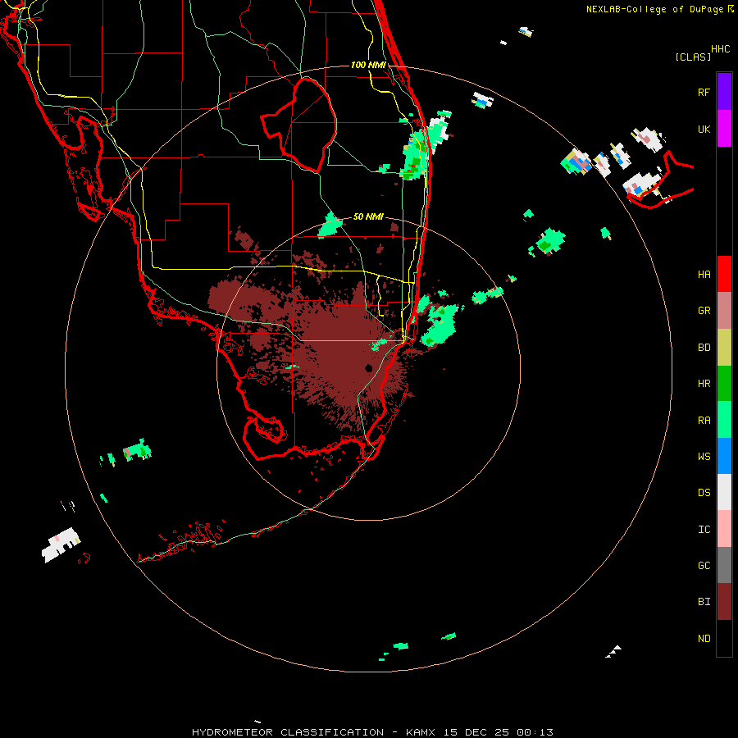Screen dimensions: 738x738
Task: Select the BD yellow legend swatch
Action: pos(724,347)
